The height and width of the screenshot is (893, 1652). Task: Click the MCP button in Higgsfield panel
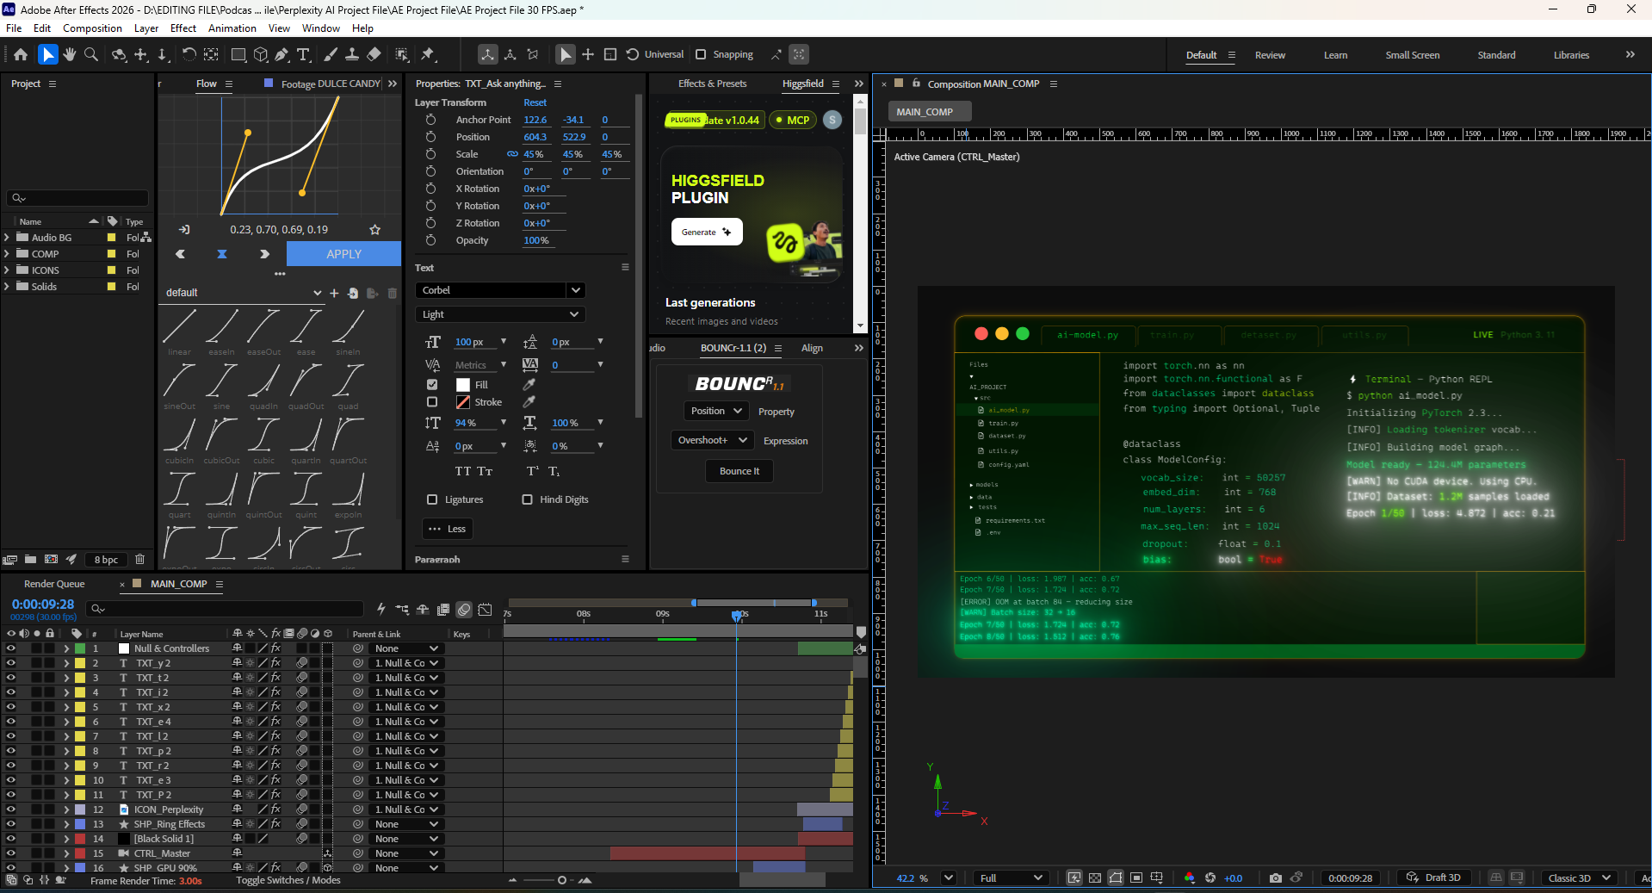(x=792, y=120)
